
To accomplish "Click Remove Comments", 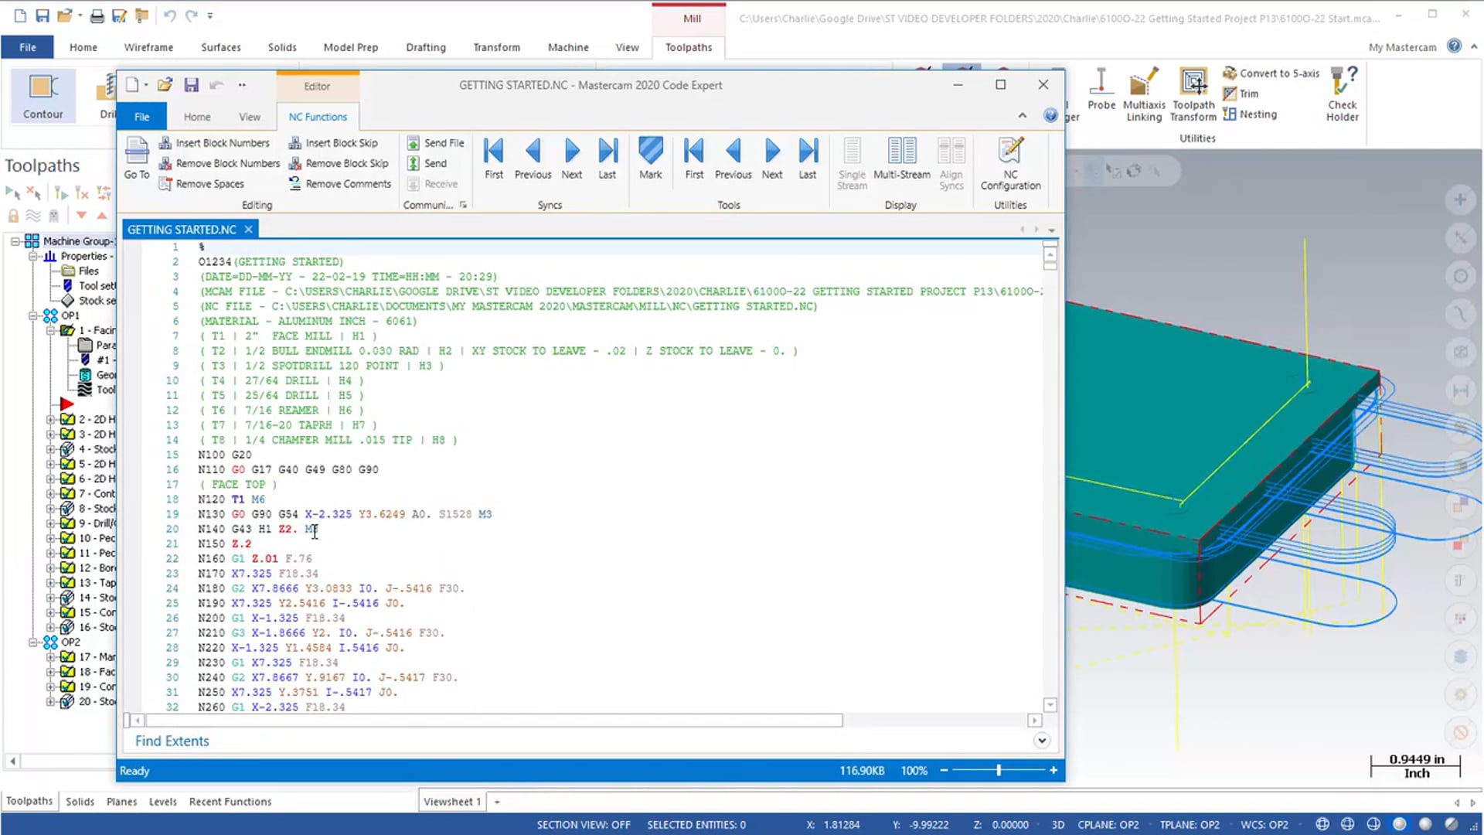I will coord(340,184).
